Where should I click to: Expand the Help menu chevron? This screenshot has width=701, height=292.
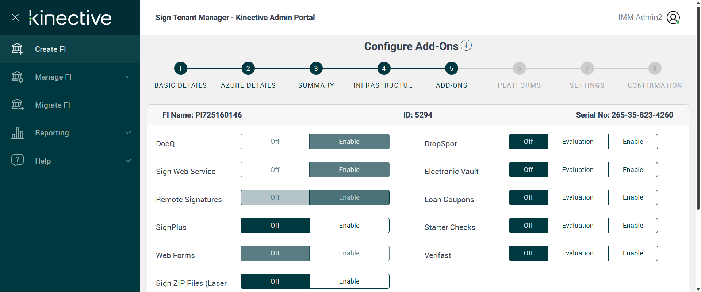128,161
